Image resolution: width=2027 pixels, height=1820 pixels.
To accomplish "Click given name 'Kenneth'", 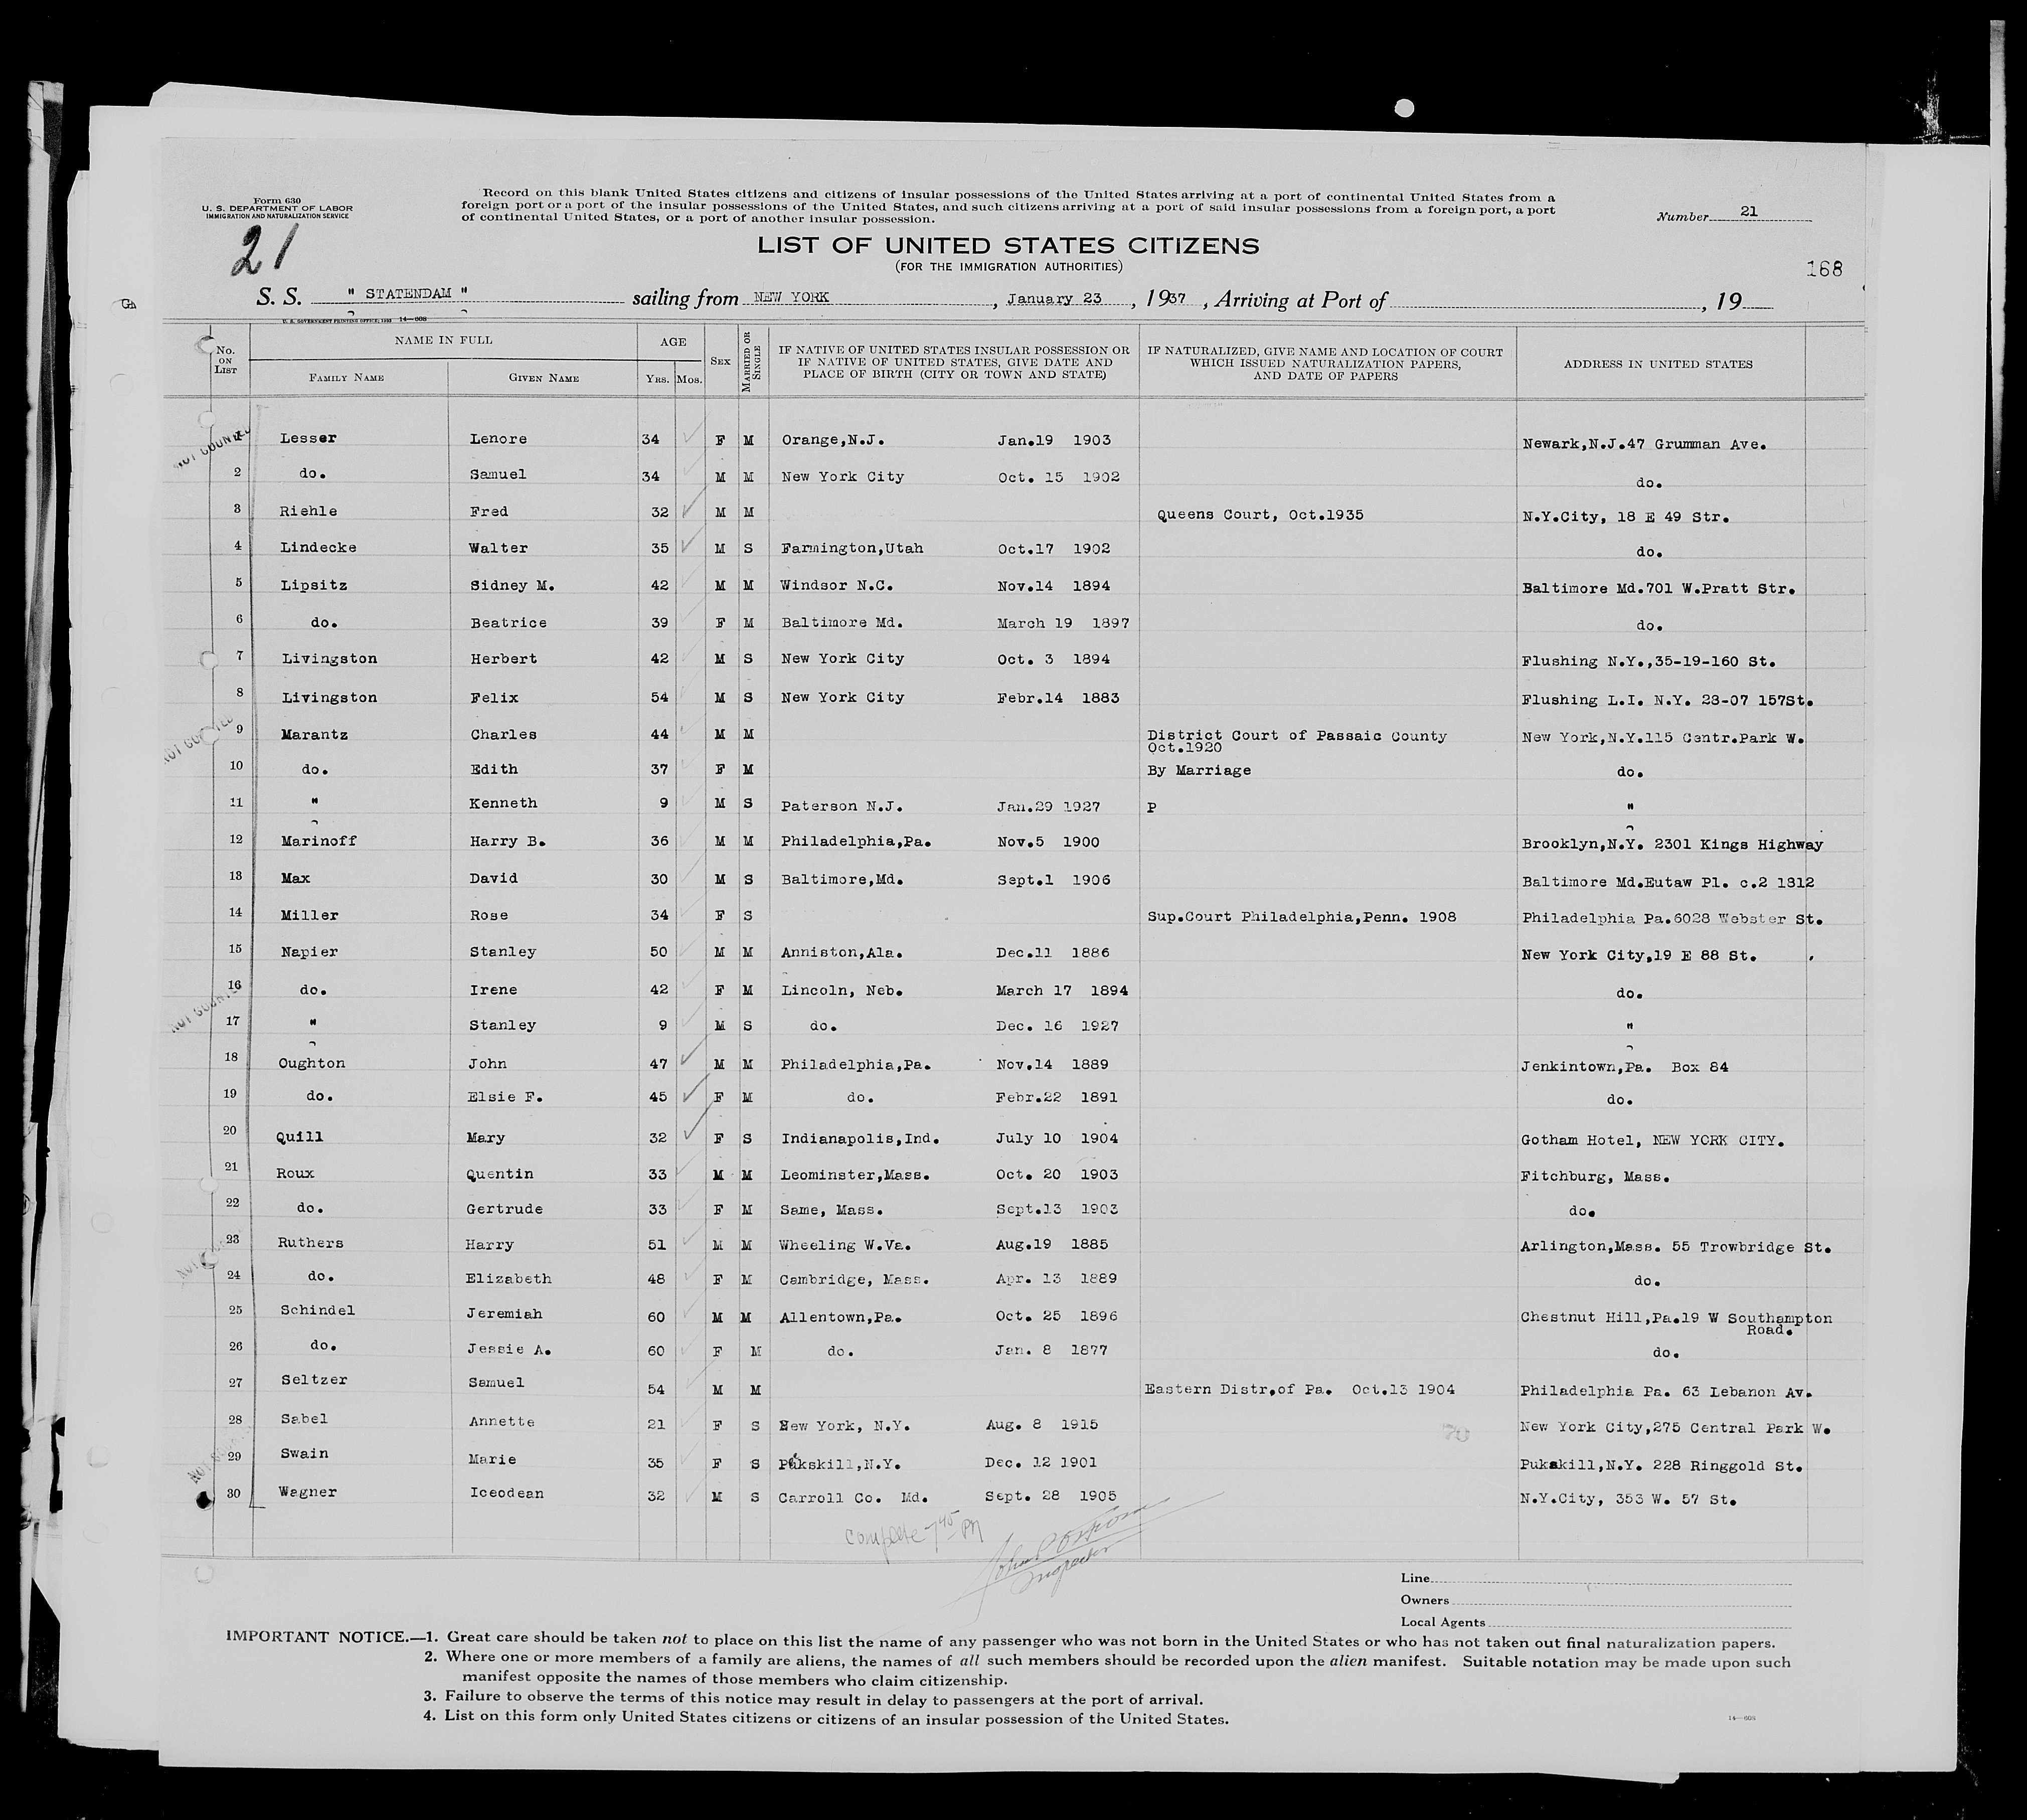I will 503,803.
